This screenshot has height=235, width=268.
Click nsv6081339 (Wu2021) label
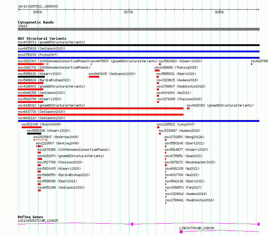pos(182,169)
